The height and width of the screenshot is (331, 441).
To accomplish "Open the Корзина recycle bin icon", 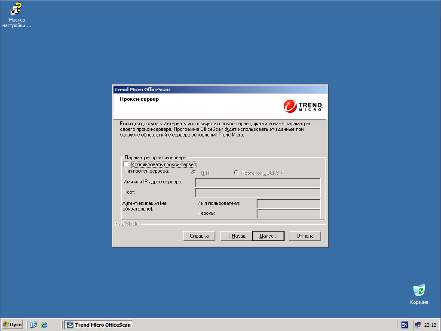I will 419,294.
